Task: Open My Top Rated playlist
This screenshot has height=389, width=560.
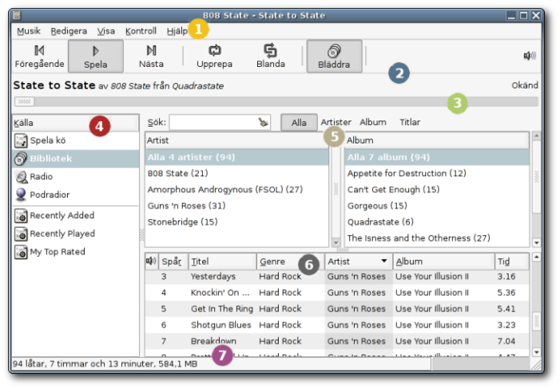Action: click(x=57, y=252)
